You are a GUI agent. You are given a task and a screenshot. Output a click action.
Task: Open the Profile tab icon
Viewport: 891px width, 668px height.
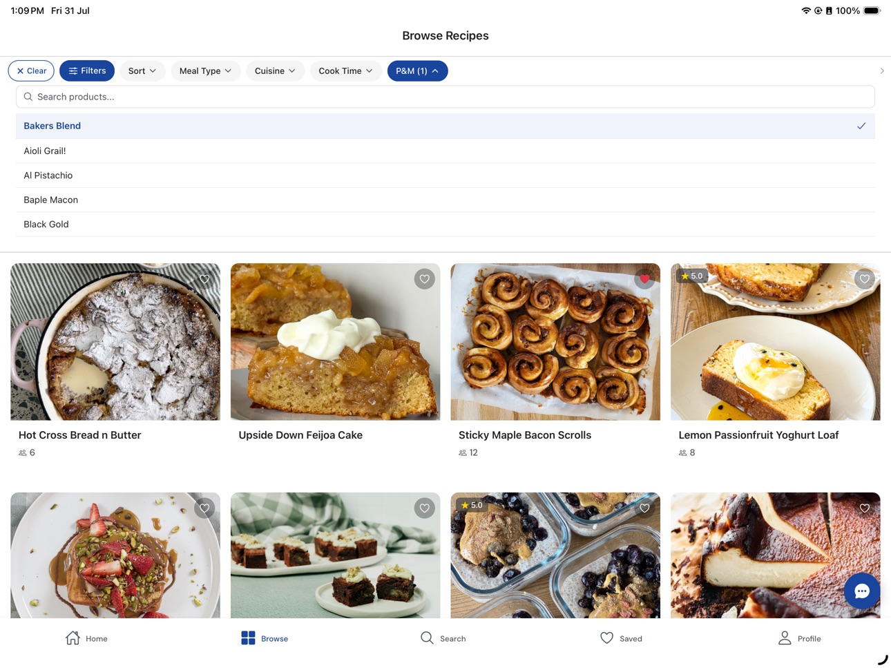click(785, 638)
